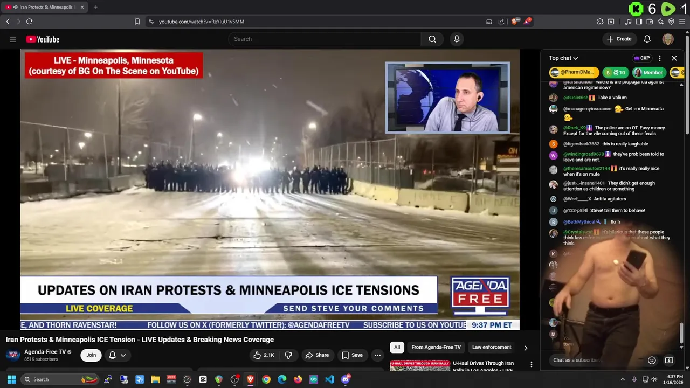Image resolution: width=690 pixels, height=388 pixels.
Task: Open Visual Studio Code from taskbar
Action: (329, 379)
